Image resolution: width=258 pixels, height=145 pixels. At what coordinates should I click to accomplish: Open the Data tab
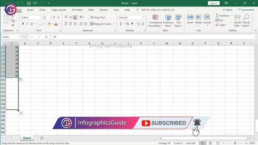coord(91,10)
